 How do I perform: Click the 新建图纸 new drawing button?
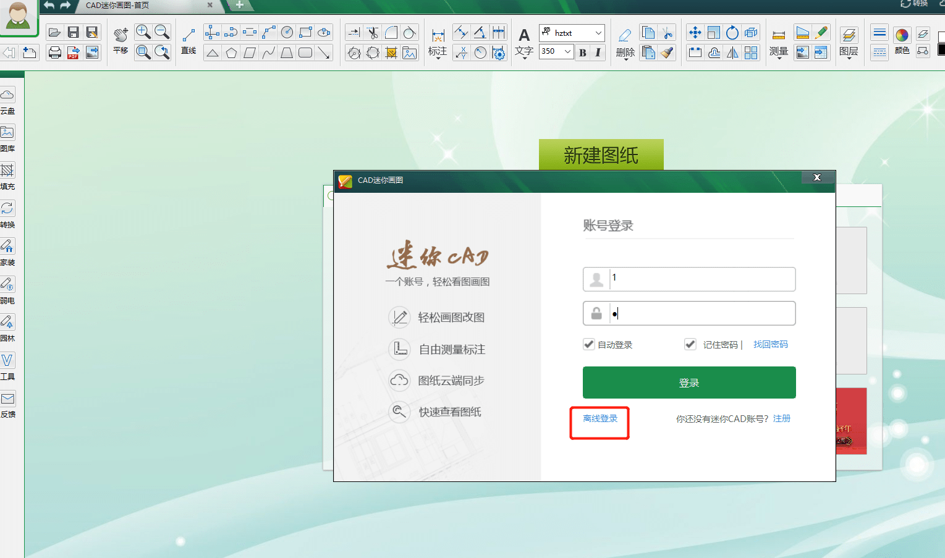[x=601, y=154]
